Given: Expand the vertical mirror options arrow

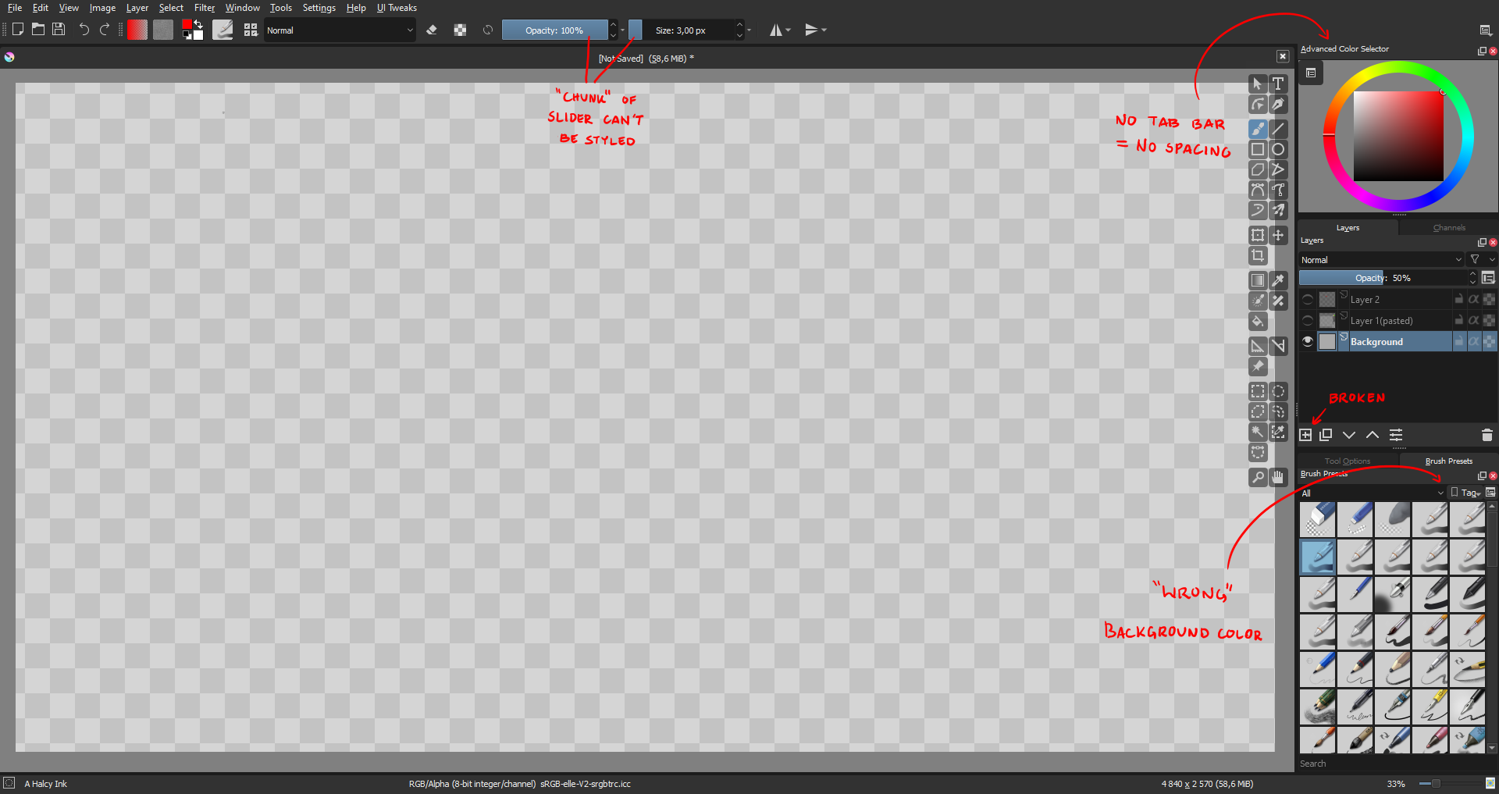Looking at the screenshot, I should click(824, 30).
